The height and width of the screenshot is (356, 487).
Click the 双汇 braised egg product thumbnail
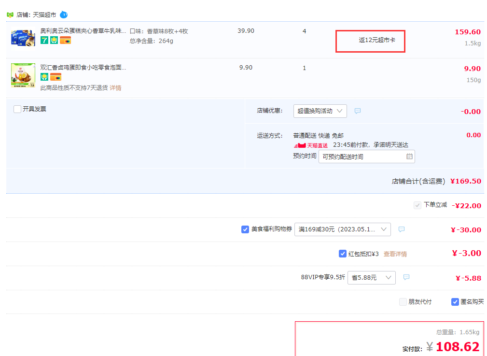23,75
